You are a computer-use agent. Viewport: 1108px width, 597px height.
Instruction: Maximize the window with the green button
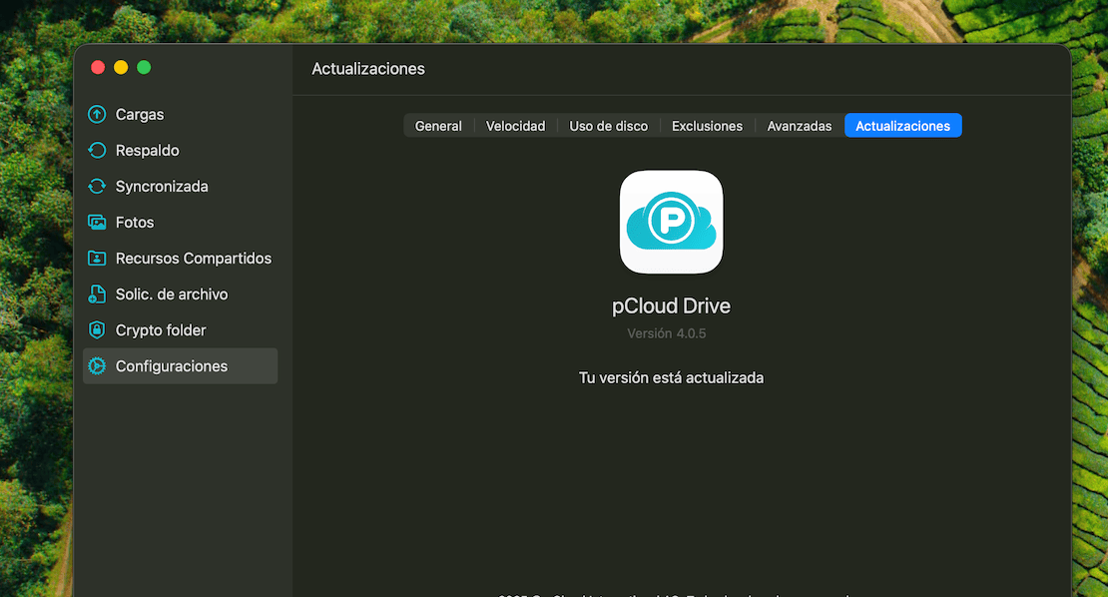tap(144, 67)
